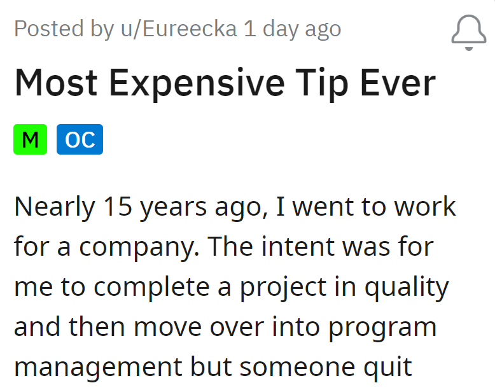Click the word "project" in the body text
The width and height of the screenshot is (495, 390).
point(294,288)
